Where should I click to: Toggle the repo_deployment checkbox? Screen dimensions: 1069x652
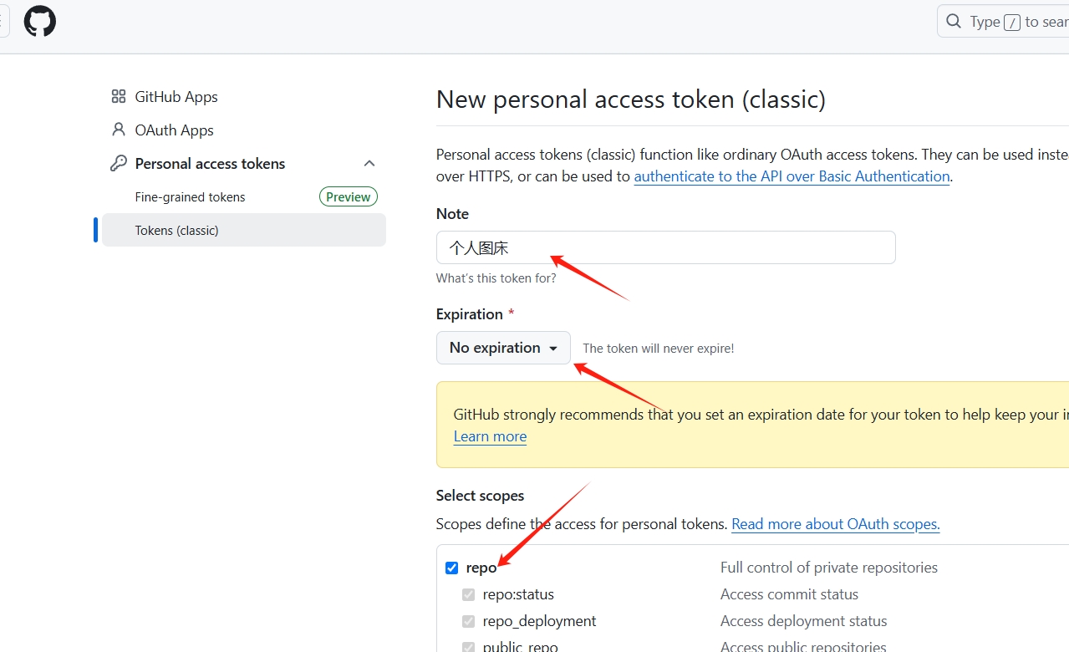(x=469, y=622)
